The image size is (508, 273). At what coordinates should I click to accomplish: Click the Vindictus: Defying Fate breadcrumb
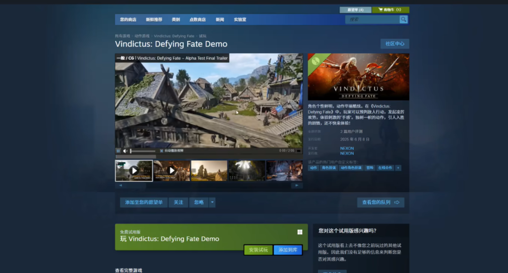[x=174, y=36]
